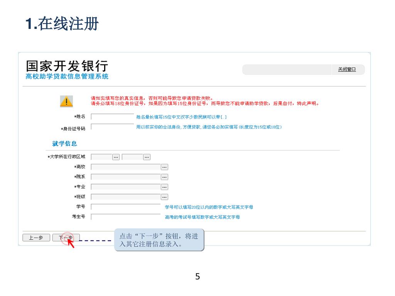Open the 高校 ellipsis selector button

point(164,167)
